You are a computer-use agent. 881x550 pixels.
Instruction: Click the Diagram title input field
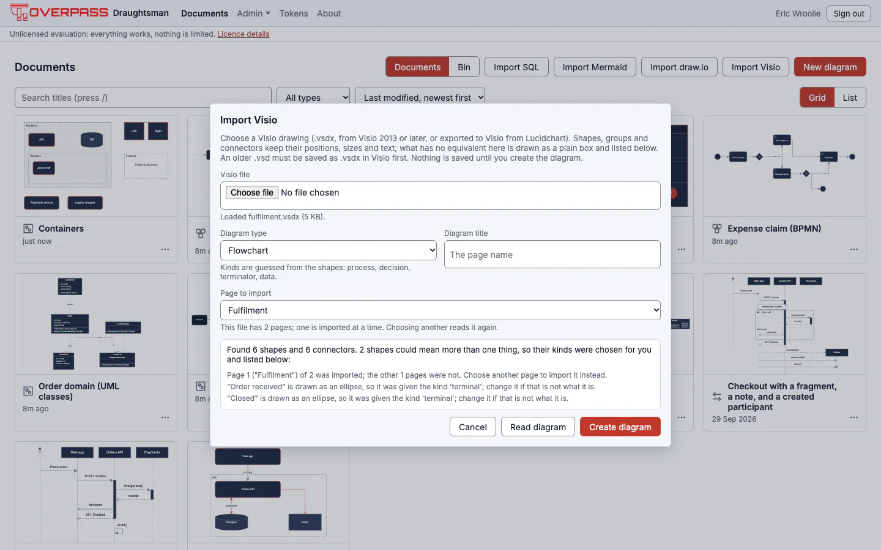point(552,254)
